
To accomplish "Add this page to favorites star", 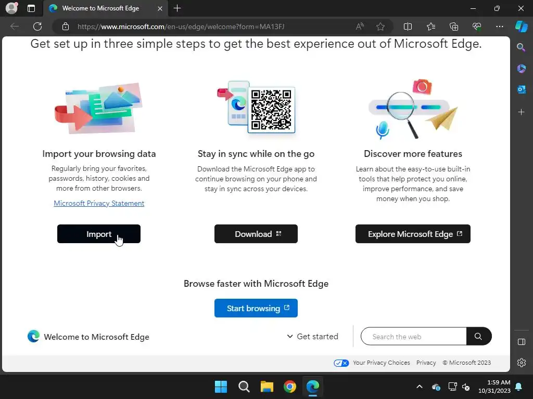I will 380,26.
